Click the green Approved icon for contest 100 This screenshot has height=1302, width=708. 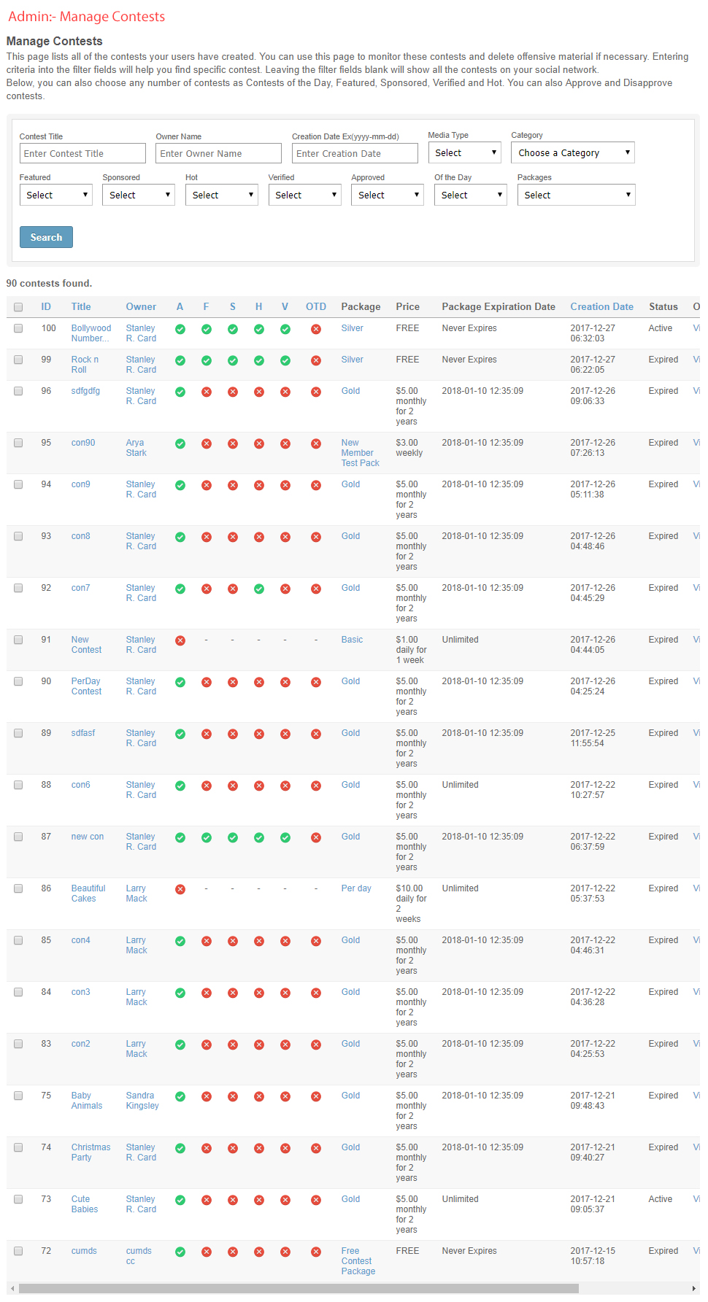coord(180,329)
